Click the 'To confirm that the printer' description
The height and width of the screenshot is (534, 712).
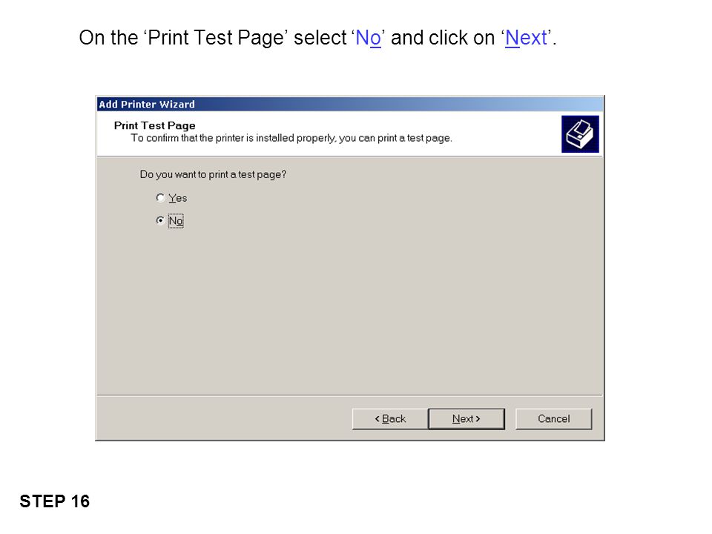[291, 138]
